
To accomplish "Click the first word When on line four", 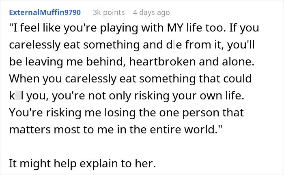I will pos(24,78).
